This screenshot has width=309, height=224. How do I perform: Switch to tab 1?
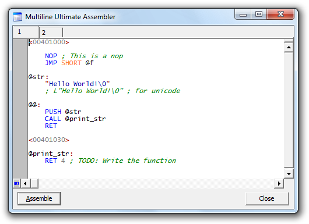(26, 32)
